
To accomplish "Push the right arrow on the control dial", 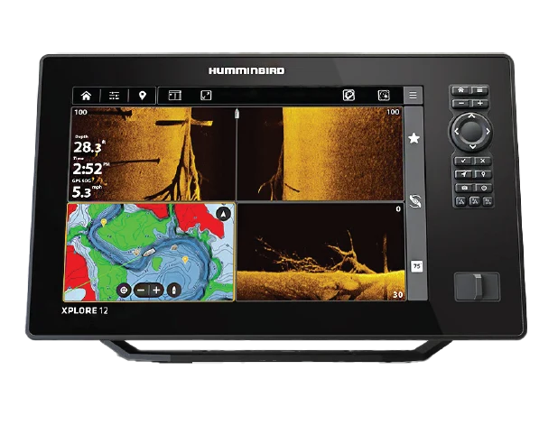I will coord(488,131).
